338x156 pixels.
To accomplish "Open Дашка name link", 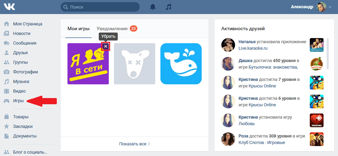I will 245,61.
